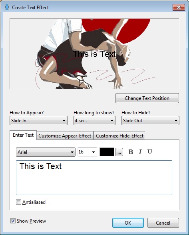
Task: Toggle Bold text formatting
Action: (x=131, y=152)
